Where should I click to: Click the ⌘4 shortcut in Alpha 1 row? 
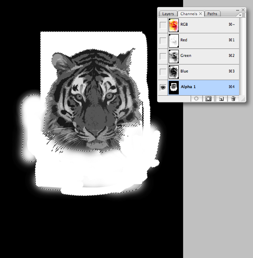(x=231, y=87)
